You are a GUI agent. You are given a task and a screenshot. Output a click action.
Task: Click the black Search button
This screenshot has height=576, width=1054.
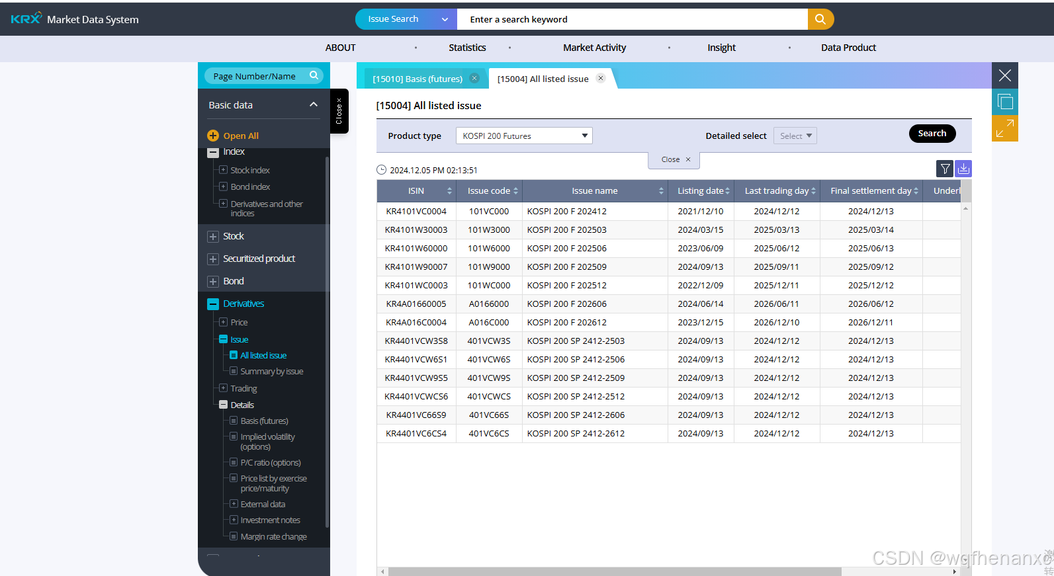tap(932, 134)
